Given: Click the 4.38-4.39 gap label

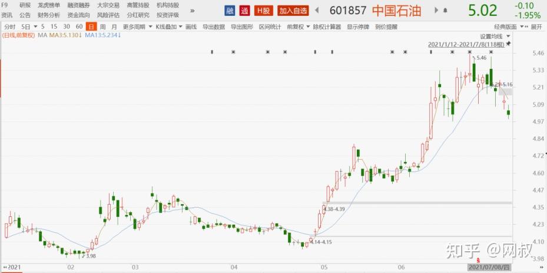Looking at the screenshot, I should (x=335, y=209).
